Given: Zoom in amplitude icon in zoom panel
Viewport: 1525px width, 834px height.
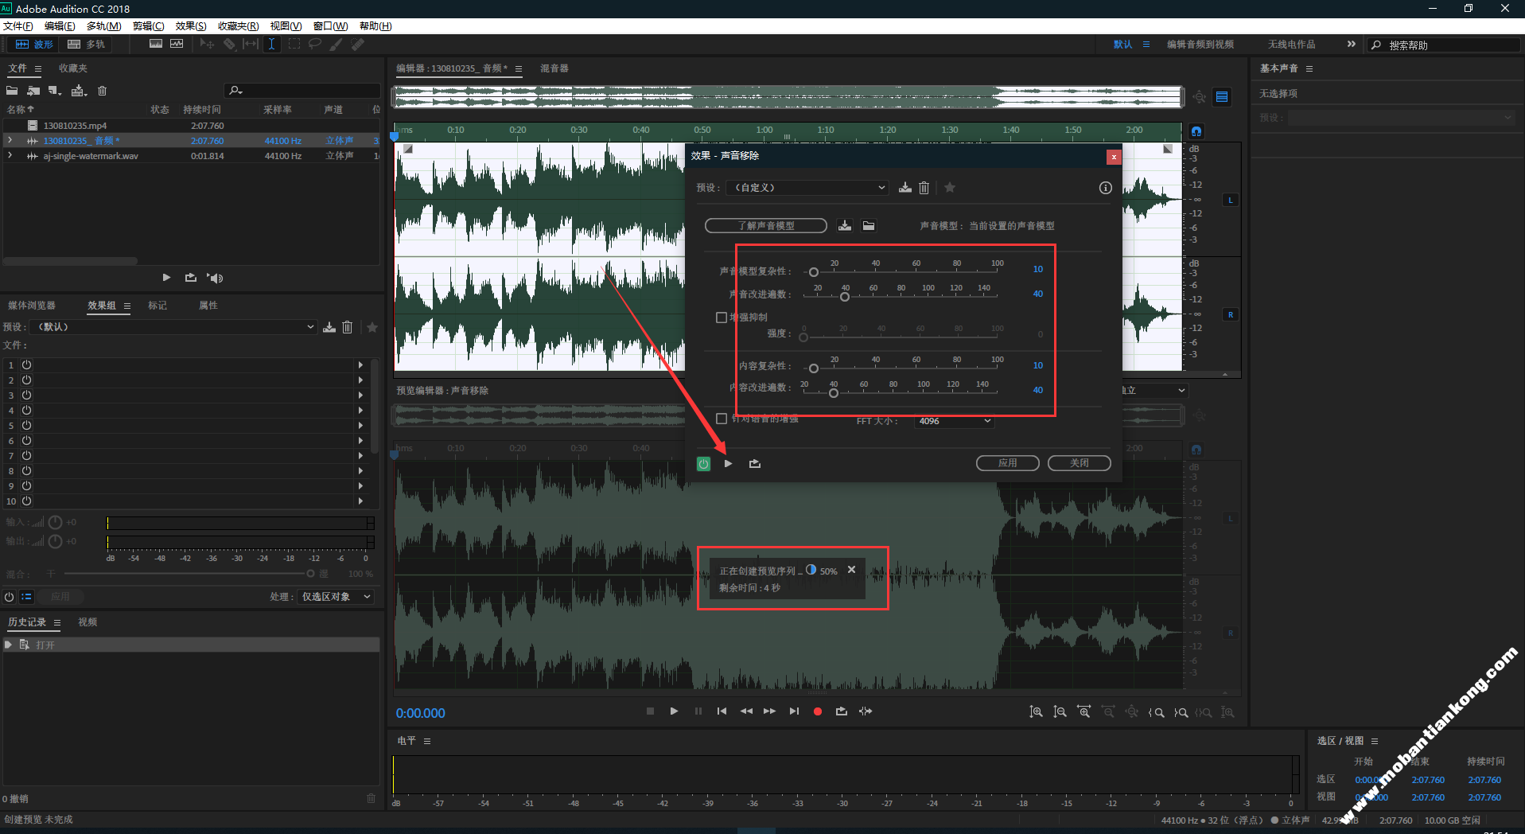Looking at the screenshot, I should [1036, 712].
